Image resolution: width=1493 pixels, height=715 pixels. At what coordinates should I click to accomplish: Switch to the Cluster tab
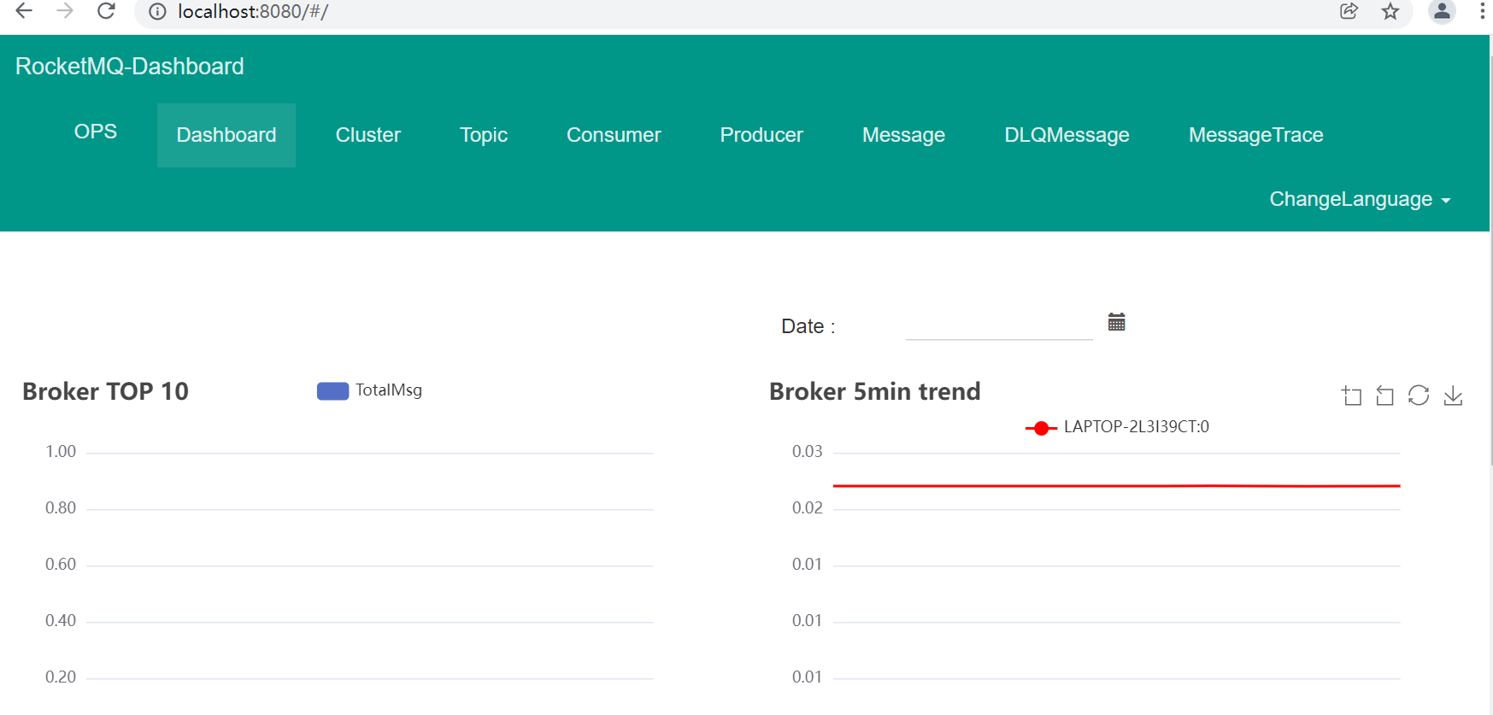tap(368, 135)
